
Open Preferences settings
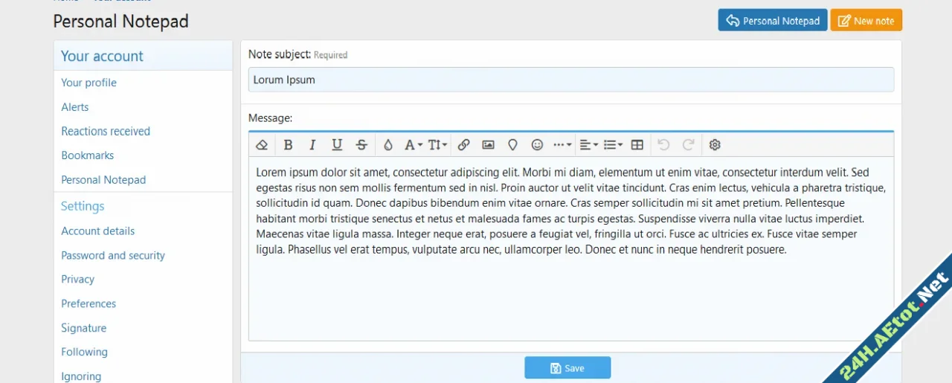point(89,303)
